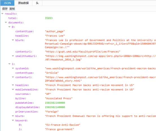Collapse blurb about Emmanuel Macron

[13, 116]
